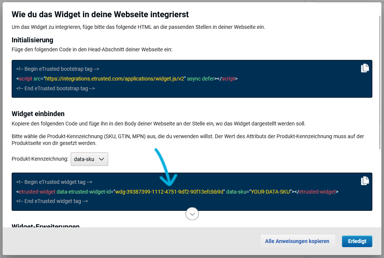Click the End eTrusted bootstrap tag comment
384x258 pixels.
(55, 88)
